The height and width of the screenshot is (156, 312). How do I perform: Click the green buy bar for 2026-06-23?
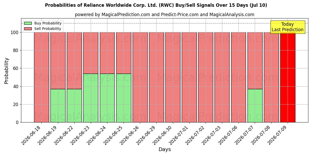click(x=91, y=98)
